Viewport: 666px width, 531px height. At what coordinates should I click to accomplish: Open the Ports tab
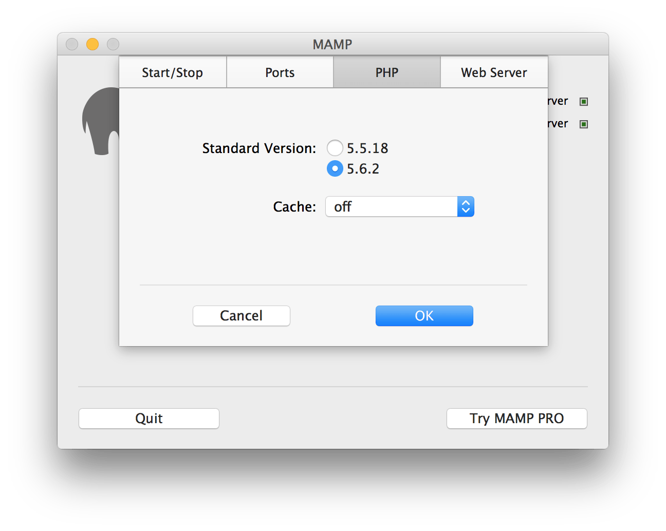click(280, 72)
